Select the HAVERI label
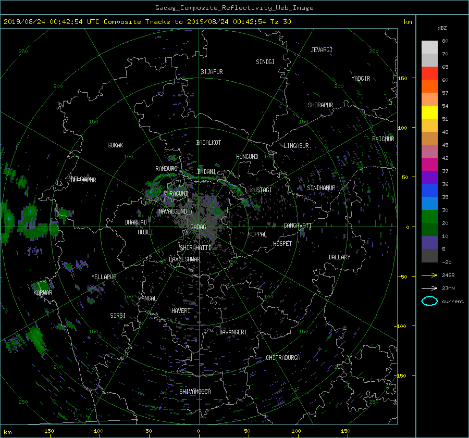The height and width of the screenshot is (438, 469). click(181, 311)
